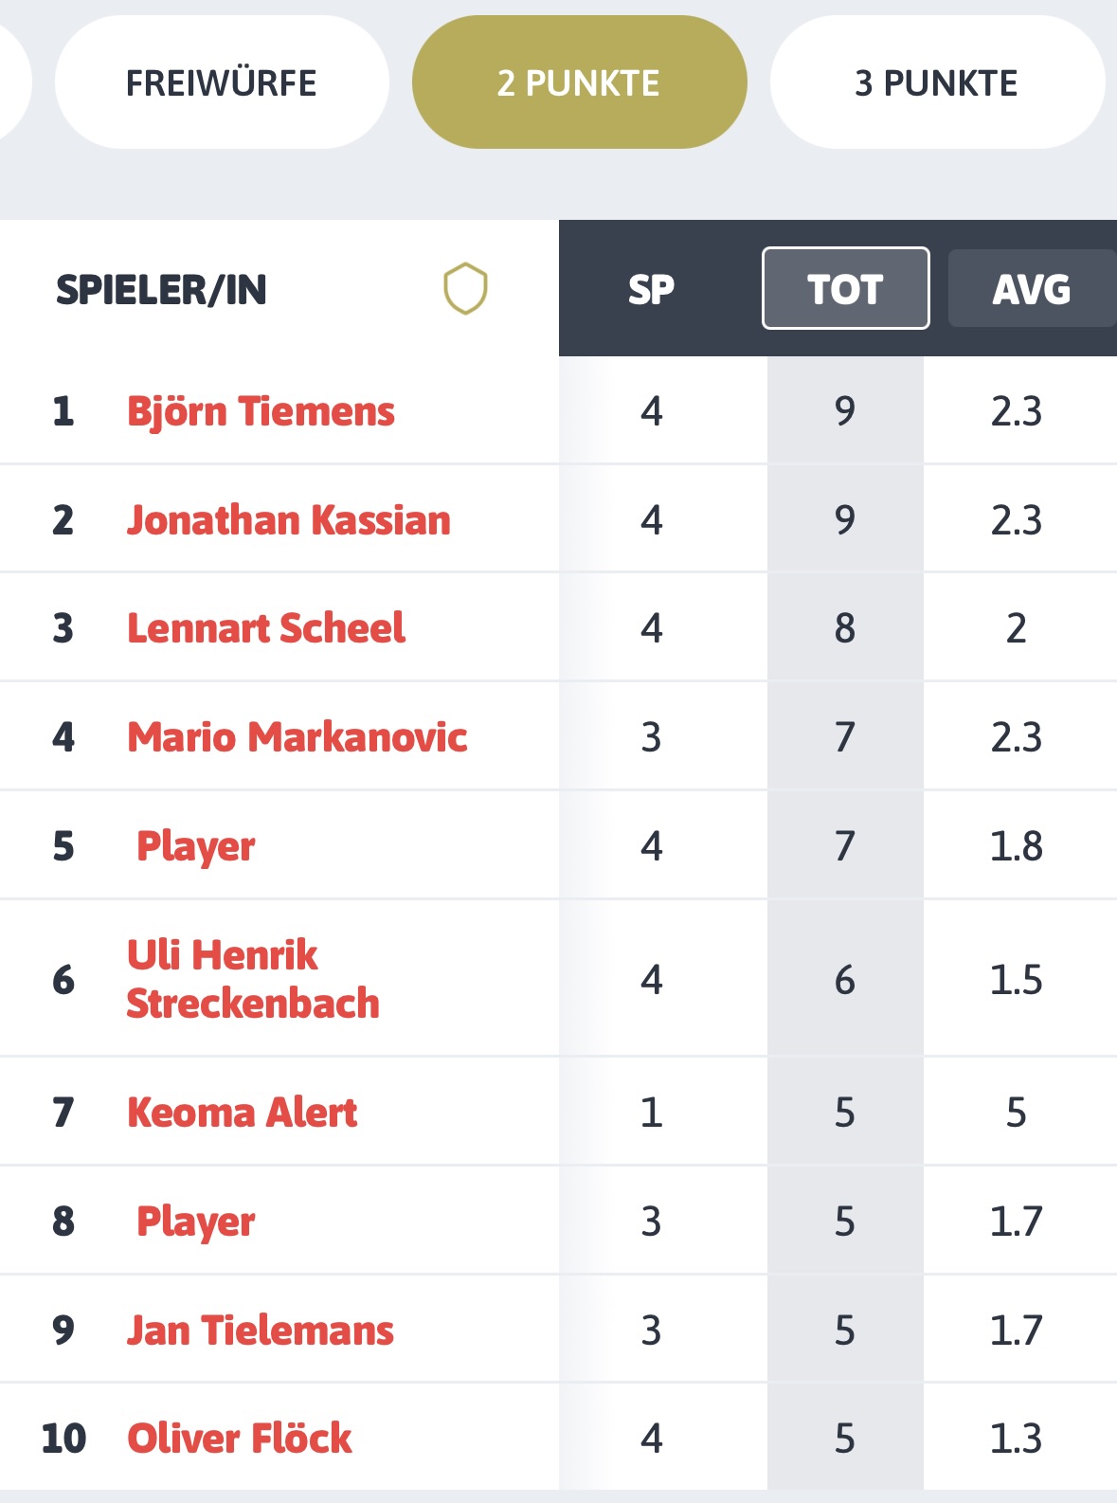Click the team shield icon in header
The height and width of the screenshot is (1503, 1117).
pos(465,289)
